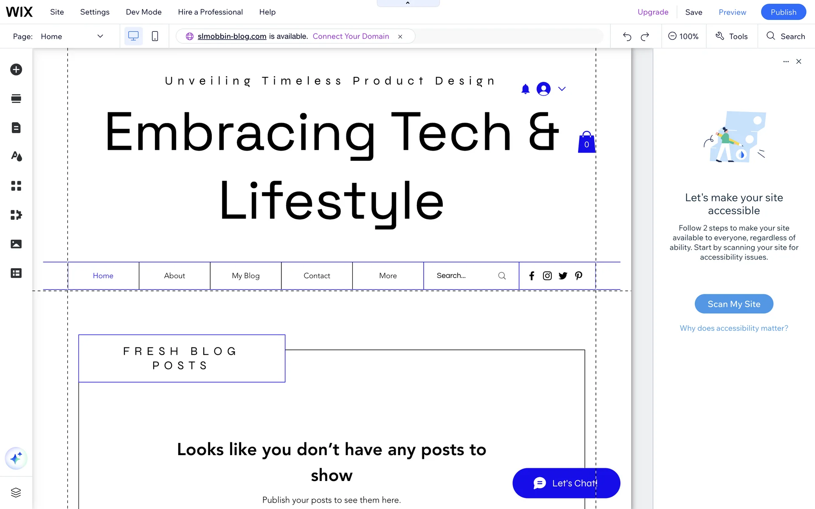Click the Redo arrow
The image size is (815, 509).
645,36
